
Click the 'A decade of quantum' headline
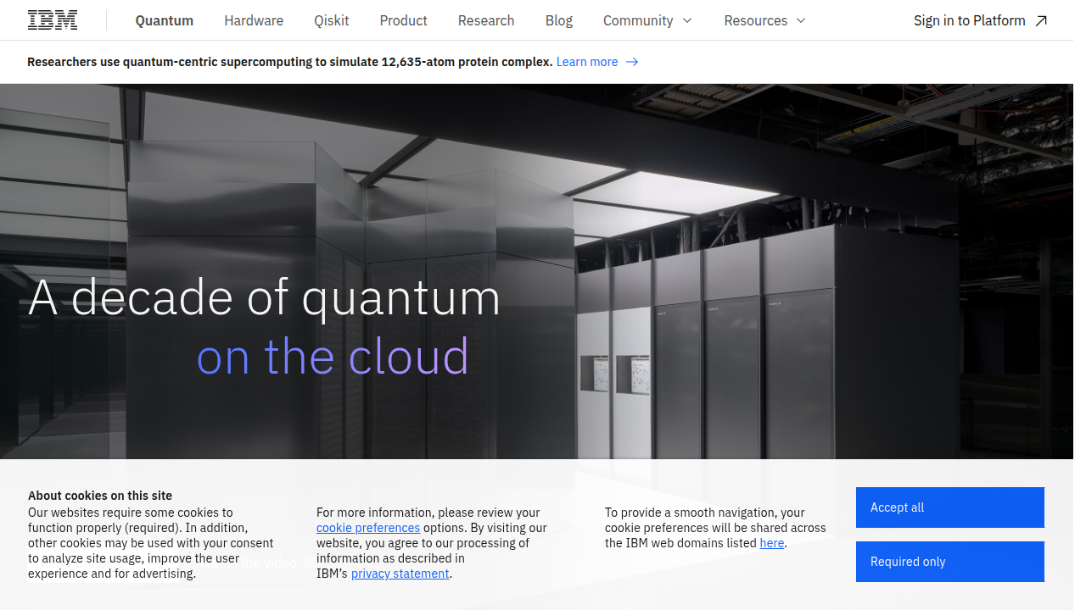[265, 298]
